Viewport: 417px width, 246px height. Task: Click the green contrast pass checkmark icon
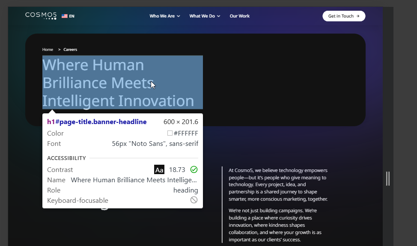[194, 169]
